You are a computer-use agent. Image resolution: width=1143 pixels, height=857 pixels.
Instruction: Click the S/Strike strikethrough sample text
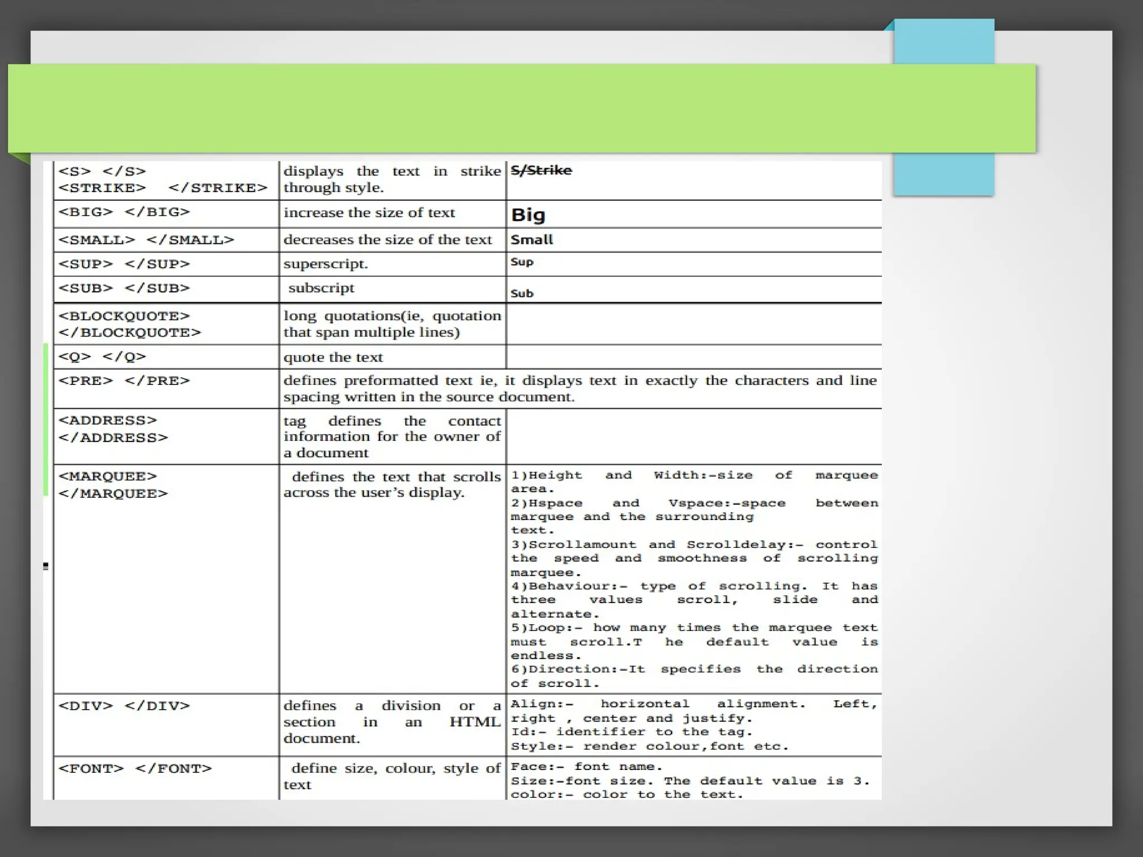(541, 170)
